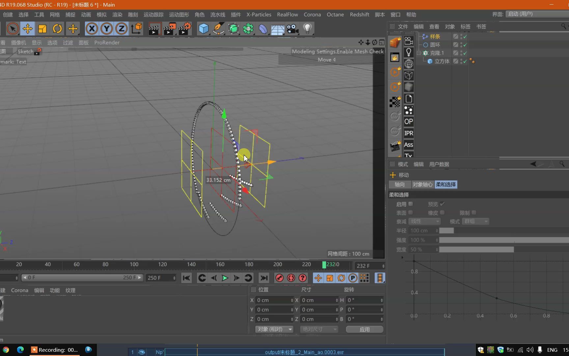The height and width of the screenshot is (356, 569).
Task: Switch to the 对象轴心 tab
Action: tap(422, 184)
